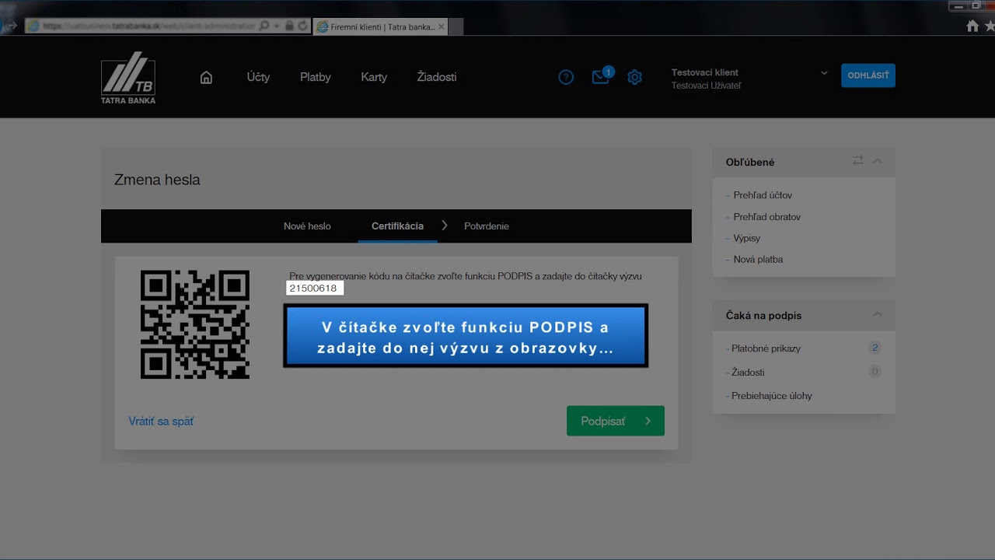
Task: Open Prebiehajúce úlohy link
Action: click(x=772, y=395)
